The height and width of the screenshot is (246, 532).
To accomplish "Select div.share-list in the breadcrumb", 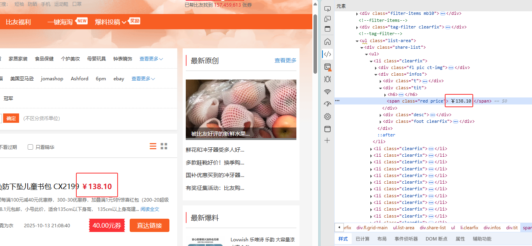I will coord(433,228).
